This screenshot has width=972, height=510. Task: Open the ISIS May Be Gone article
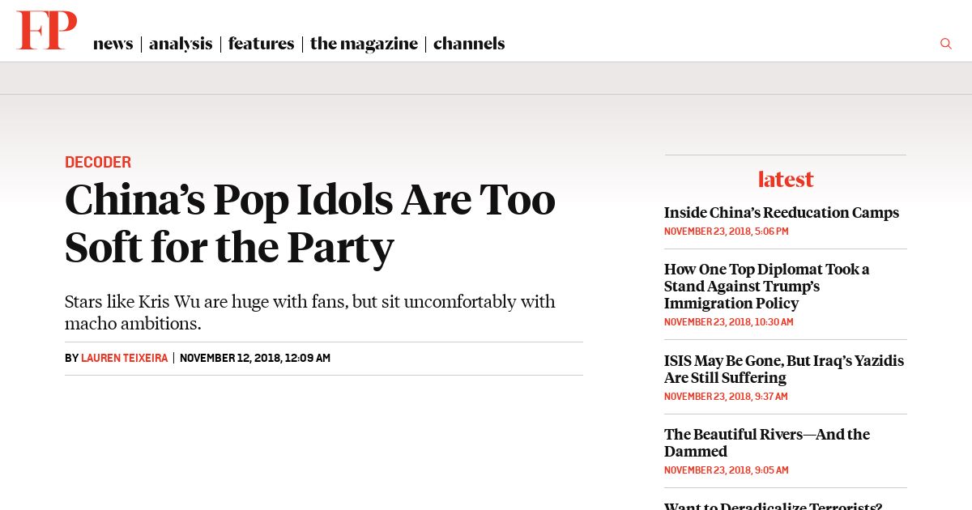(x=784, y=369)
